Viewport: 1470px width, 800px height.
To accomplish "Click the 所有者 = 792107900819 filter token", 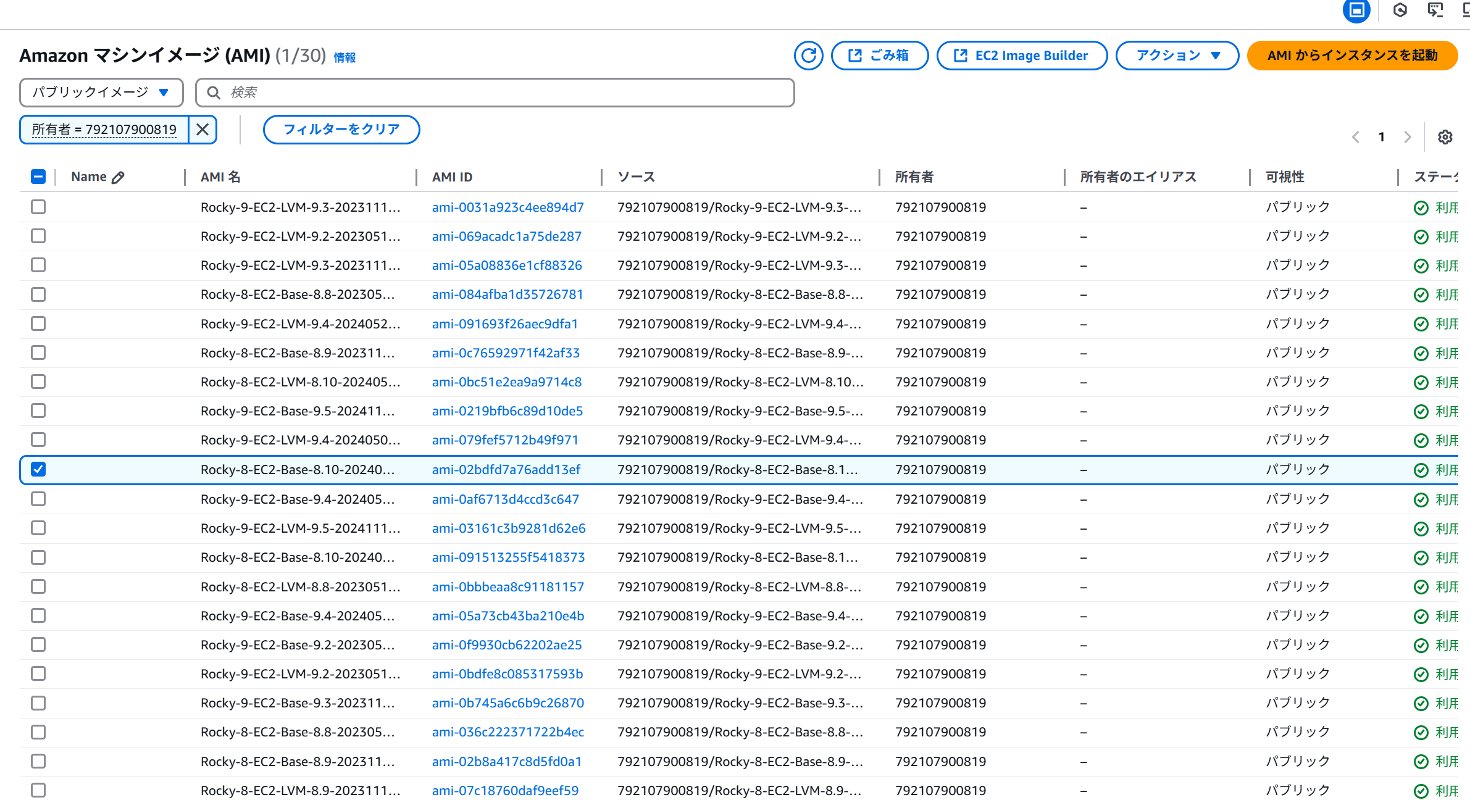I will coord(104,130).
